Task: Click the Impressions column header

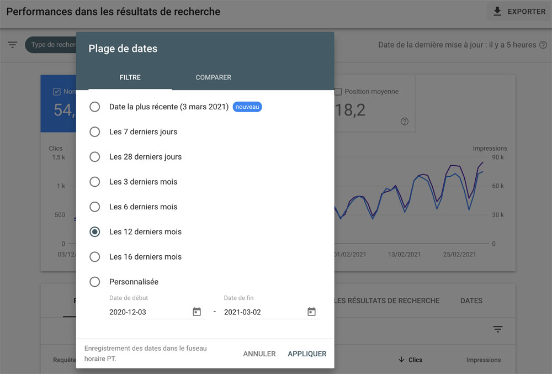Action: [484, 360]
